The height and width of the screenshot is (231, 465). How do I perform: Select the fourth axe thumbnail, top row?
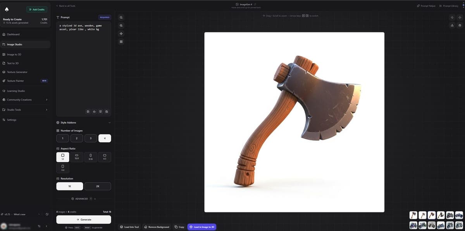pyautogui.click(x=441, y=215)
